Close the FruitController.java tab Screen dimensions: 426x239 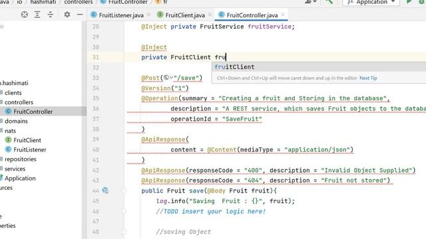[283, 15]
